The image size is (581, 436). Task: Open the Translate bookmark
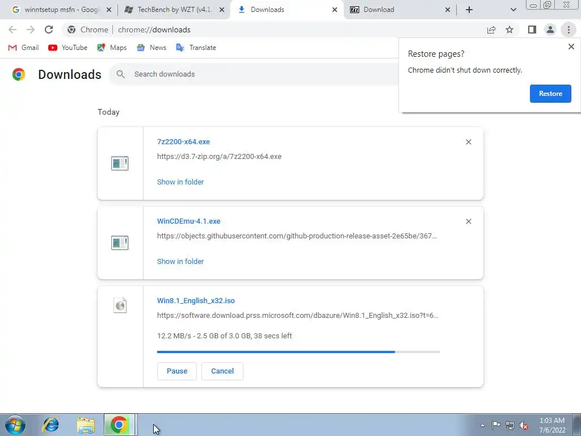click(196, 48)
